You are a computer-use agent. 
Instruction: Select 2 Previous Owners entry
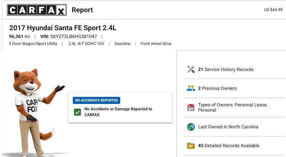[217, 88]
